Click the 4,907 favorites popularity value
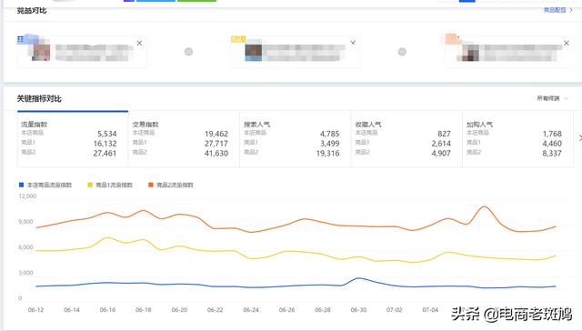This screenshot has width=582, height=331. [x=441, y=154]
